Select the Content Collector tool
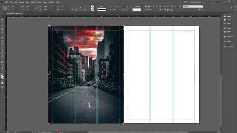This screenshot has width=237, height=133. [x=3, y=28]
